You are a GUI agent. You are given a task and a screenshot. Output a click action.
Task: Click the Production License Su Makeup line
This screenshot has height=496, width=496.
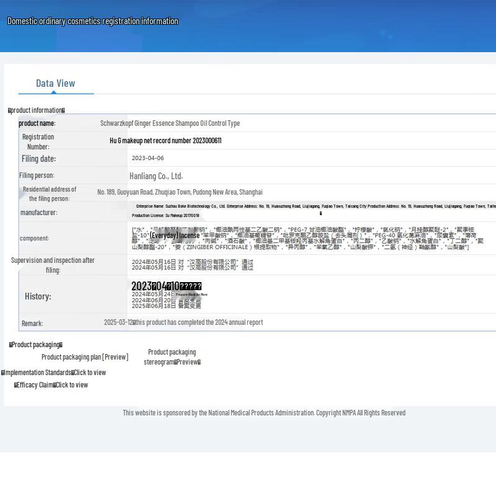(x=166, y=216)
